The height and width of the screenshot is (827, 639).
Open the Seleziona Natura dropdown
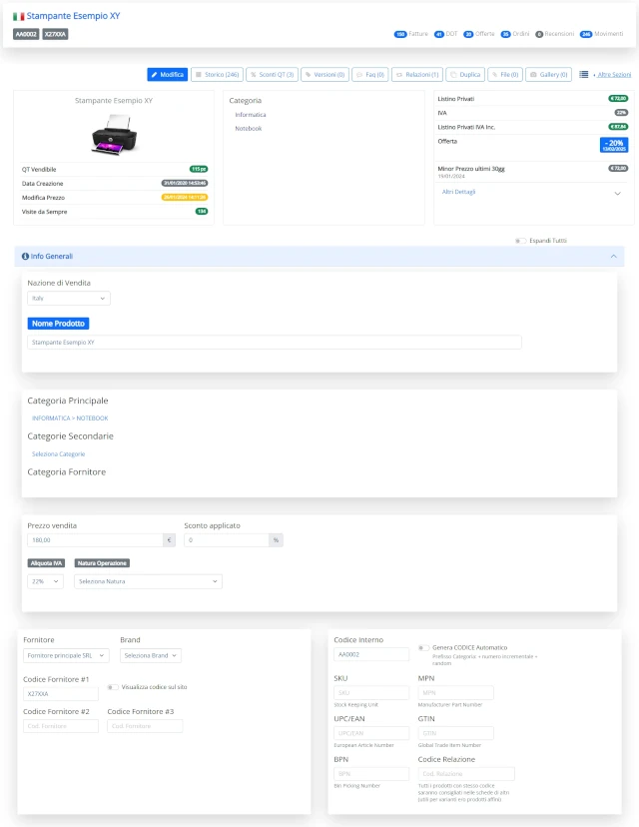pyautogui.click(x=148, y=581)
